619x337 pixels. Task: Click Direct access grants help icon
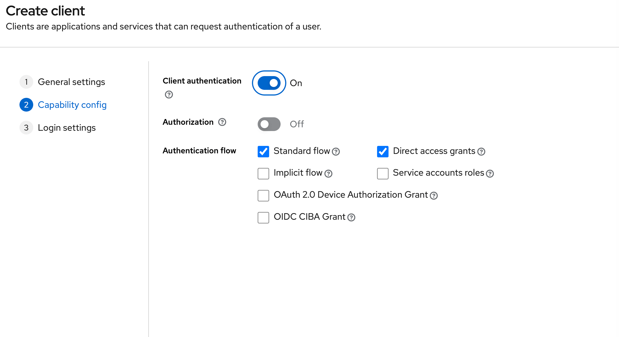coord(481,152)
